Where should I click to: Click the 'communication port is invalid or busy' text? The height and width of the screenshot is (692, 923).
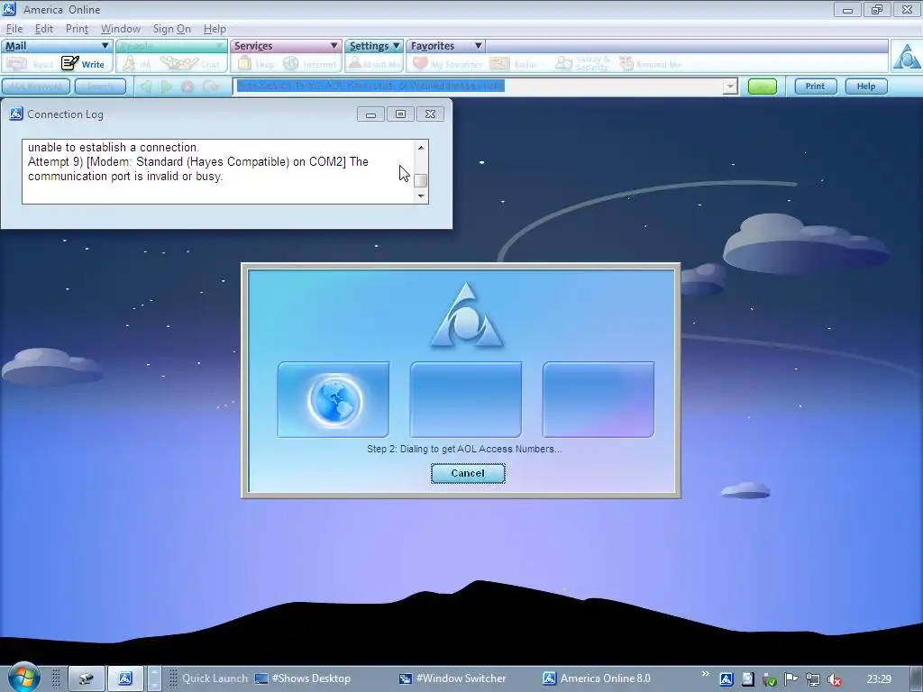[125, 176]
